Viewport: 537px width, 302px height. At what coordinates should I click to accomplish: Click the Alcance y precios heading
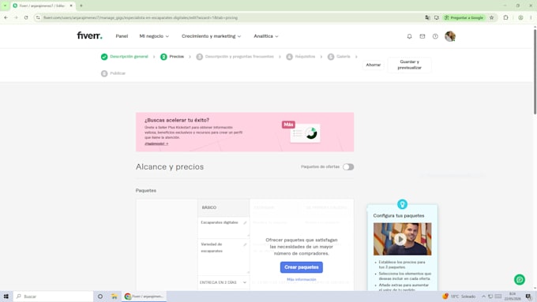(170, 166)
